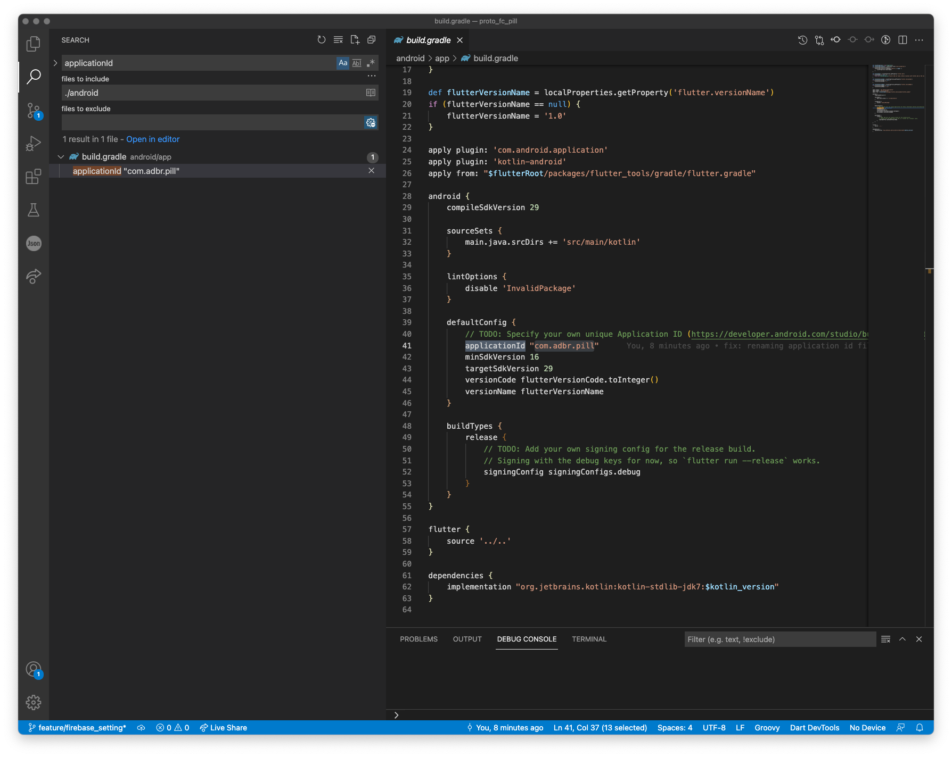This screenshot has height=757, width=952.
Task: Select the build.gradle editor tab
Action: [428, 40]
